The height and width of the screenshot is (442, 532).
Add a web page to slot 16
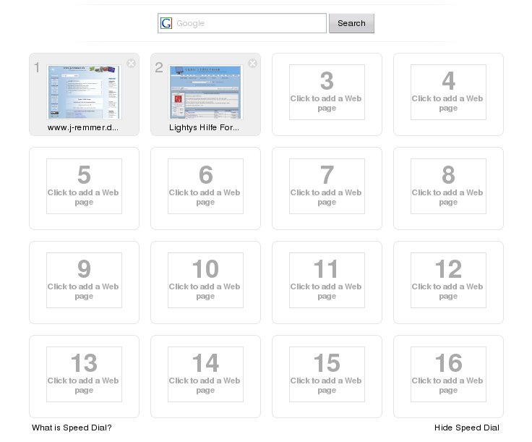tap(449, 376)
